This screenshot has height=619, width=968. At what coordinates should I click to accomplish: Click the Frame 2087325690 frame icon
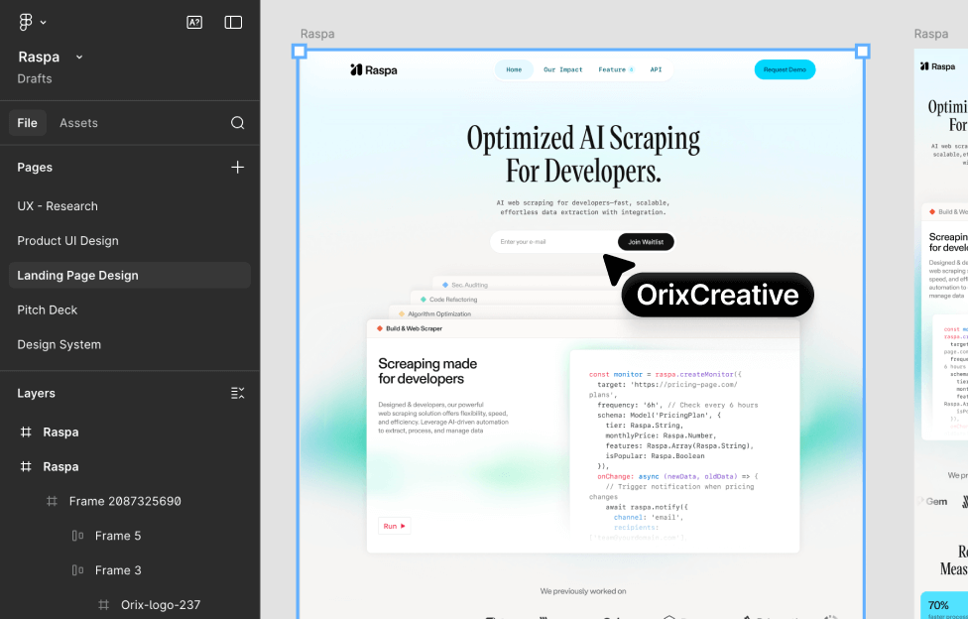point(52,501)
